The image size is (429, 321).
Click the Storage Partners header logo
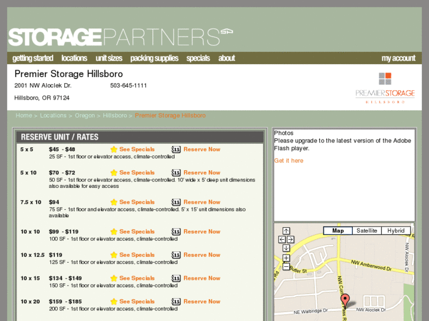[120, 37]
